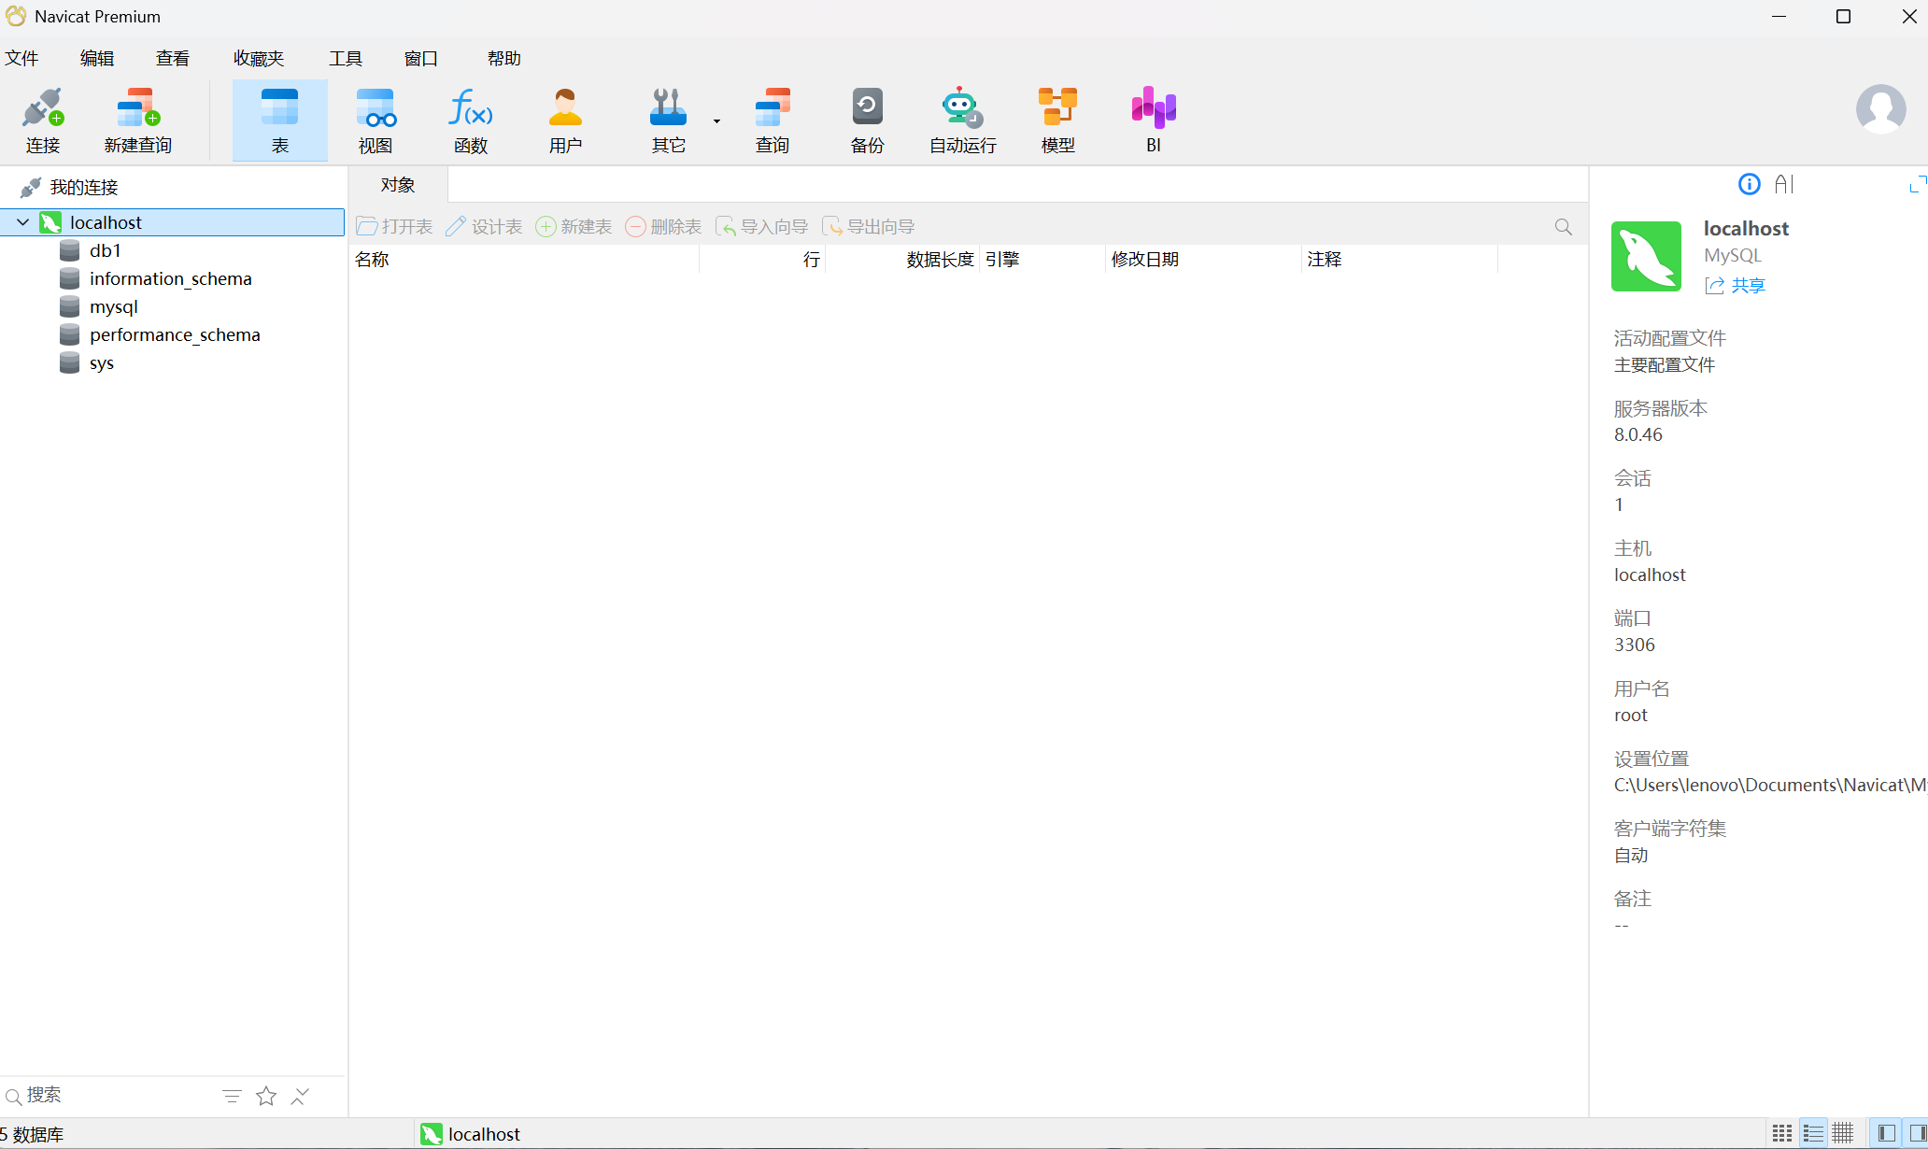This screenshot has width=1928, height=1149.
Task: Click the user account avatar
Action: coord(1880,109)
